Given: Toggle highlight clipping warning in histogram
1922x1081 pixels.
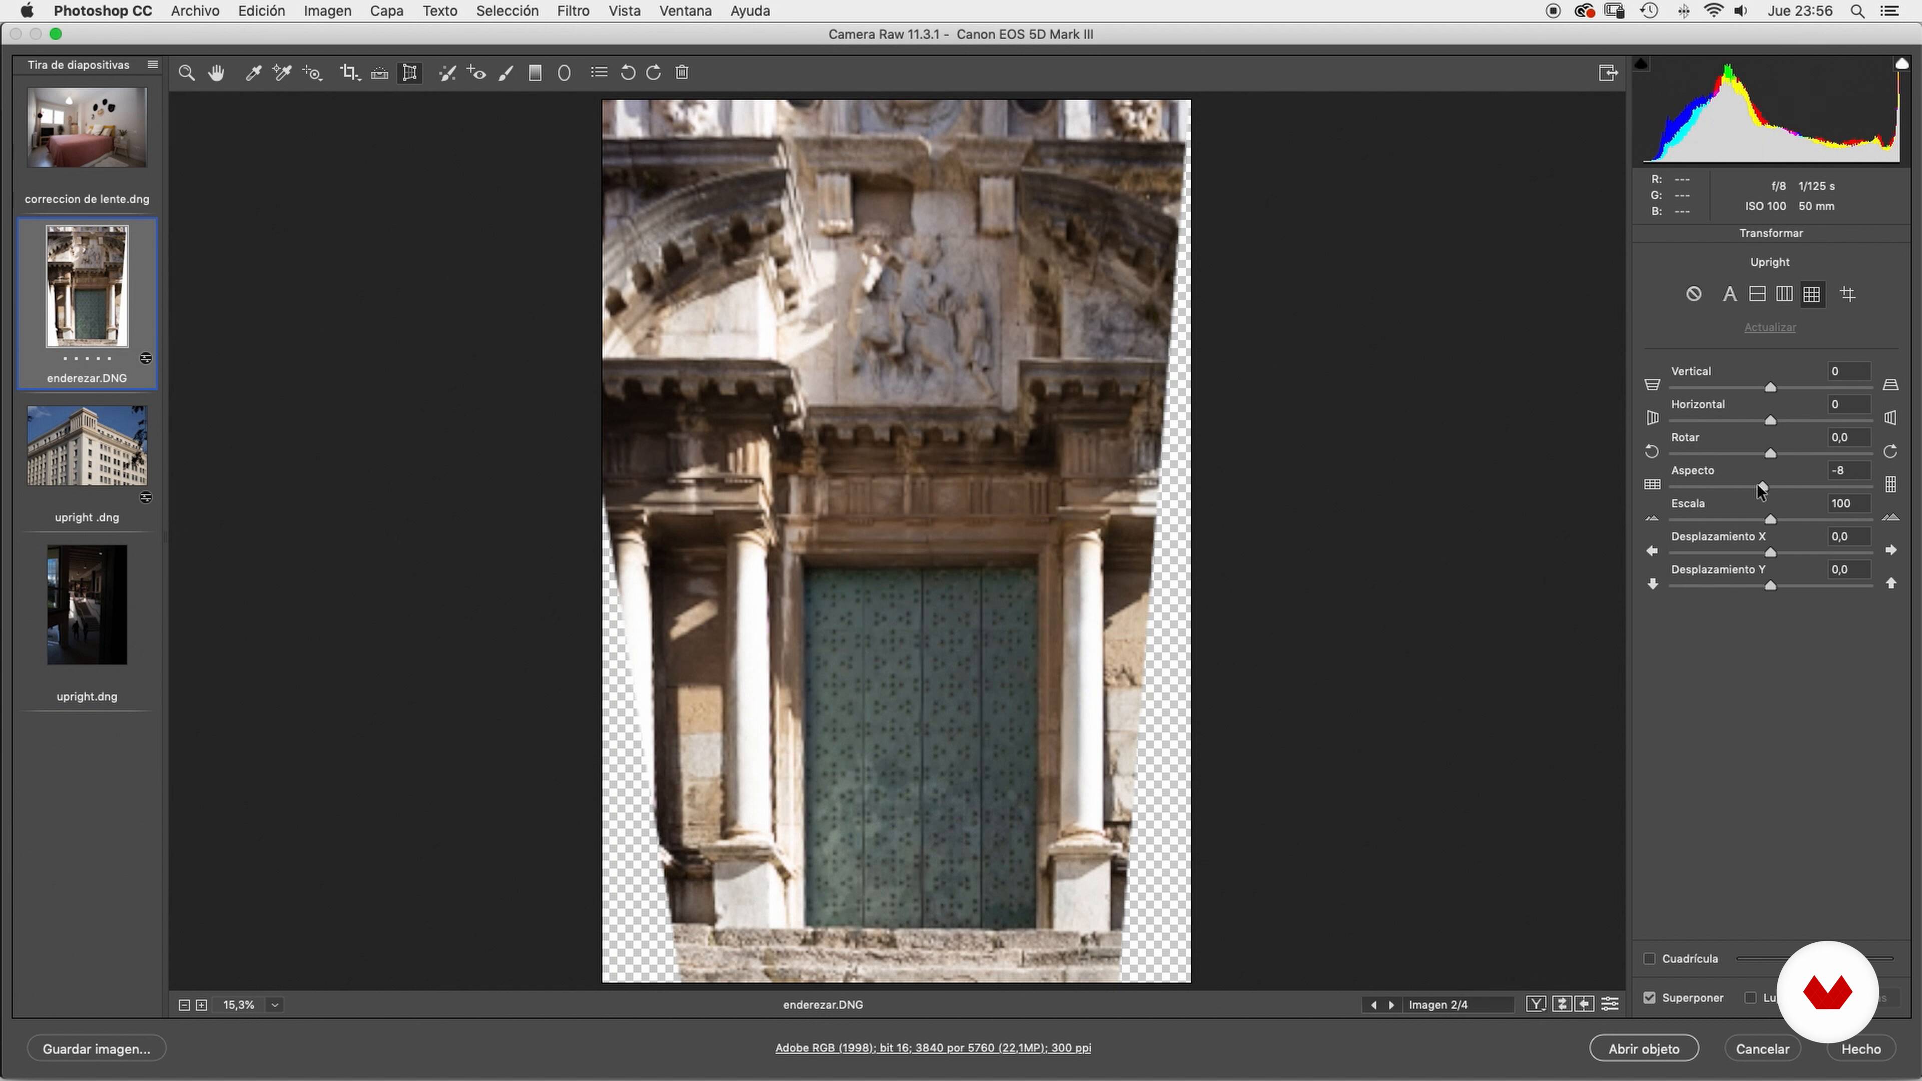Looking at the screenshot, I should 1902,64.
